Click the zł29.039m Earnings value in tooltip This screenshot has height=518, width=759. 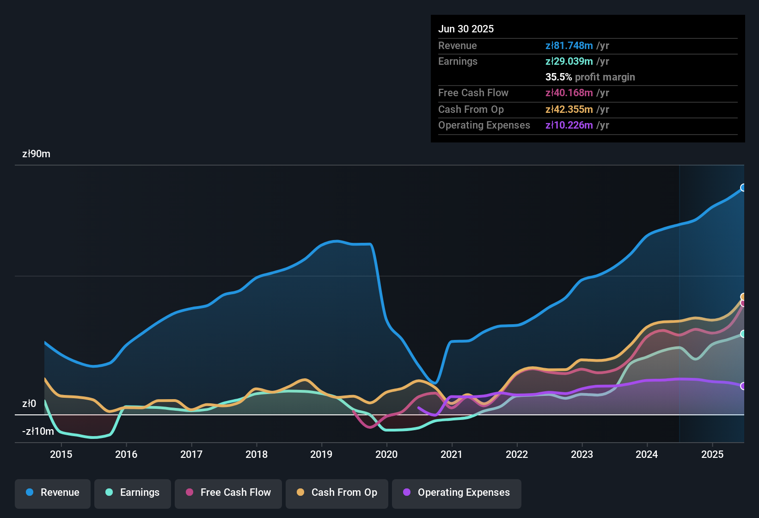tap(569, 61)
